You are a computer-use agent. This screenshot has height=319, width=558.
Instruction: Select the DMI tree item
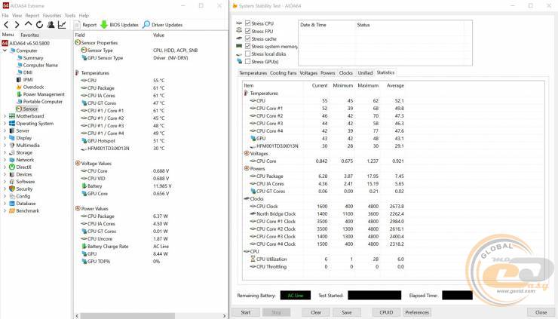pyautogui.click(x=28, y=72)
